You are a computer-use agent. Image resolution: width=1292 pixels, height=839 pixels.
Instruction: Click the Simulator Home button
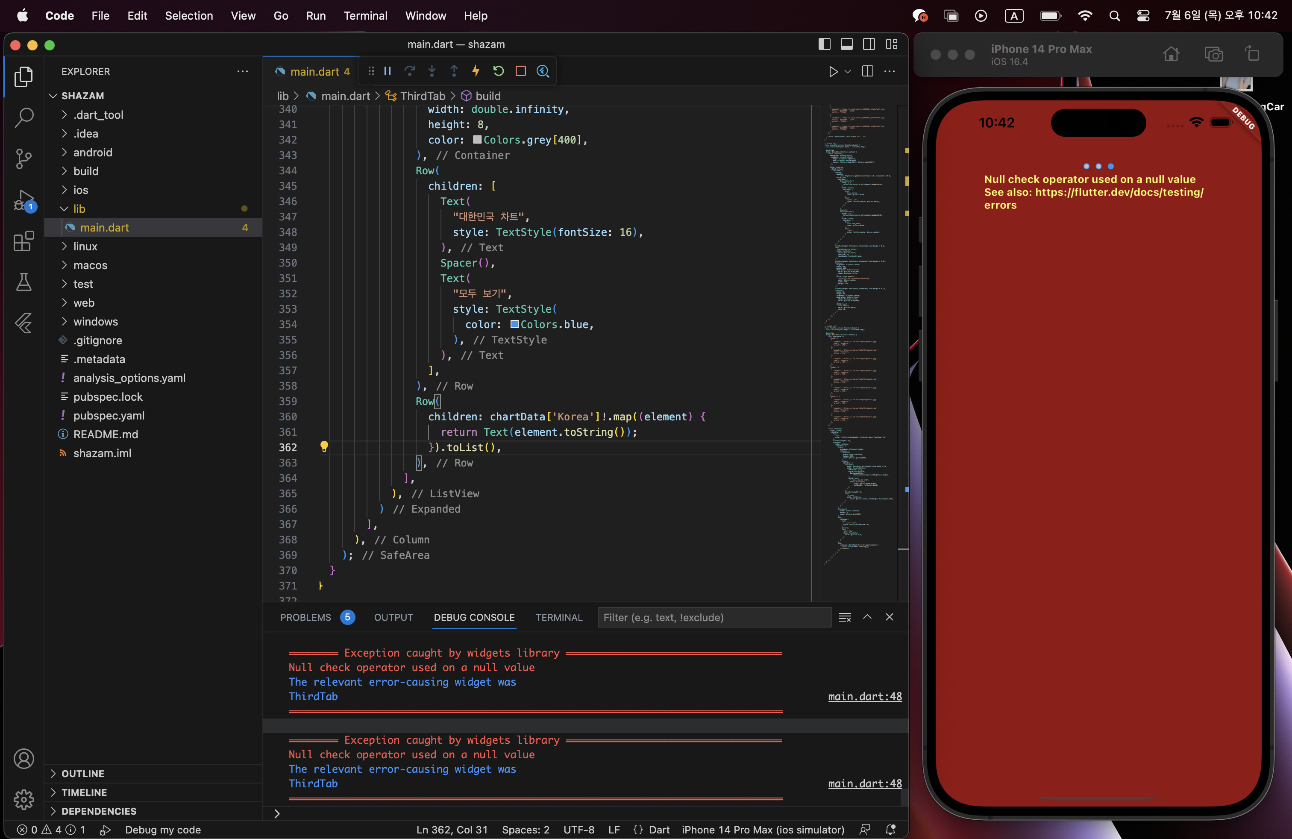(x=1171, y=54)
